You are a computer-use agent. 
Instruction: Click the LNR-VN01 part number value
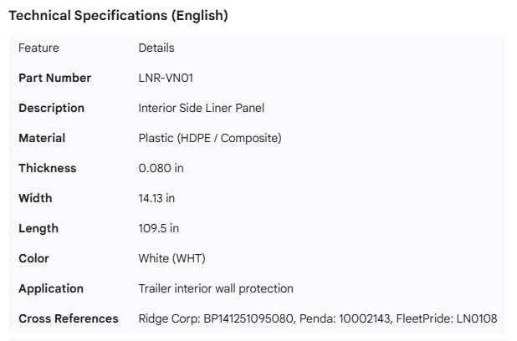click(x=166, y=78)
